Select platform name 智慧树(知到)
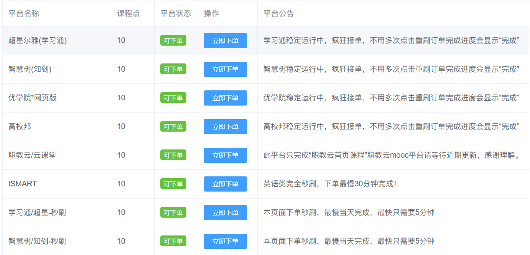 click(x=30, y=69)
